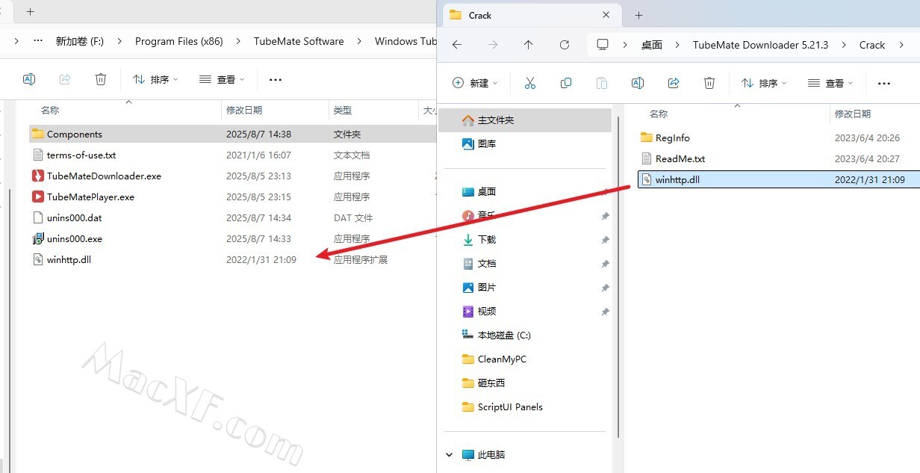Click the rename icon in the TubeMate Software window toolbar
920x473 pixels.
29,79
